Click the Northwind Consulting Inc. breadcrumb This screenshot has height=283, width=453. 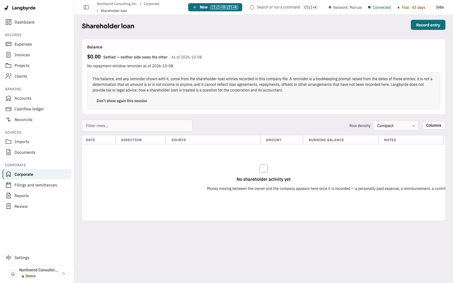117,4
